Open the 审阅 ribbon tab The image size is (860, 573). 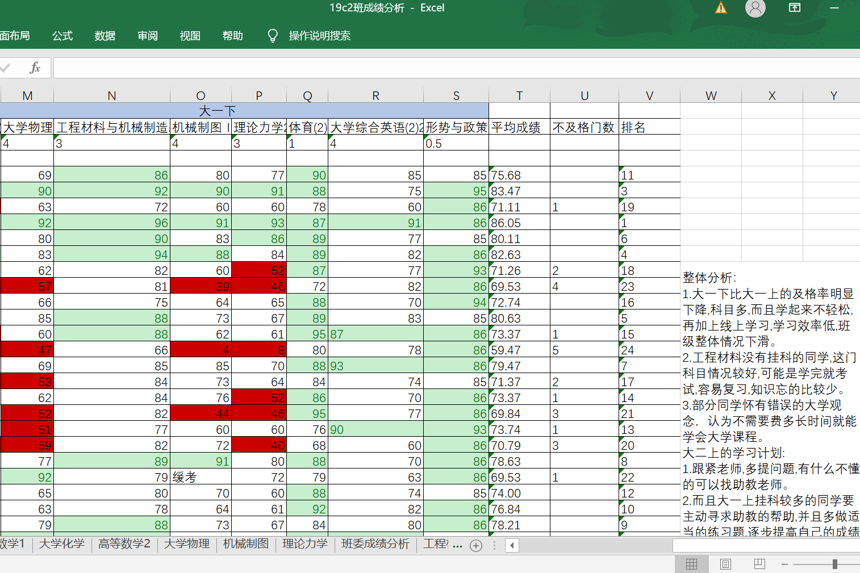coord(148,36)
